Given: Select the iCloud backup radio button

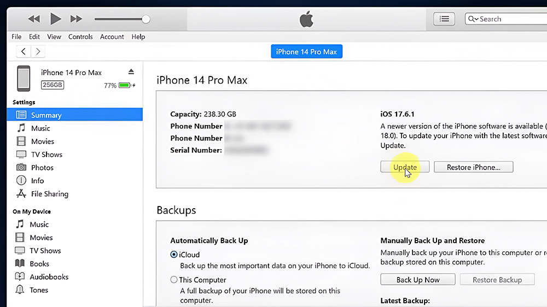Looking at the screenshot, I should [x=174, y=255].
